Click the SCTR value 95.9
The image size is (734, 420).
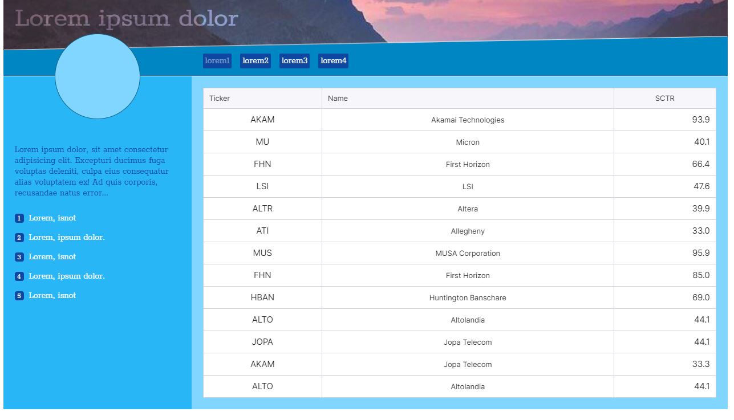pyautogui.click(x=665, y=253)
